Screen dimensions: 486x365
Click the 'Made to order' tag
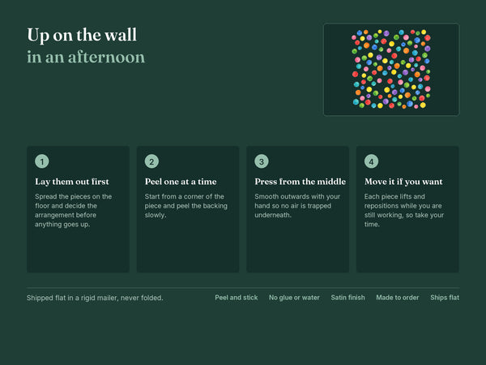398,298
